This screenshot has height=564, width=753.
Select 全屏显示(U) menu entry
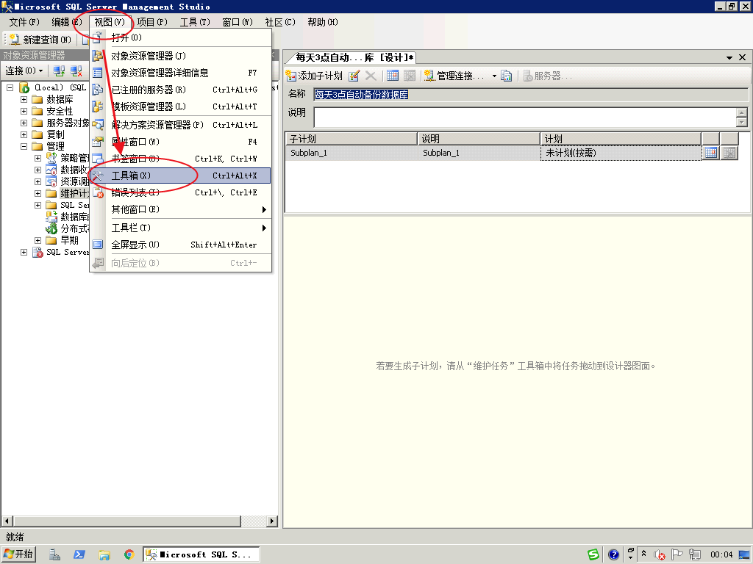pyautogui.click(x=181, y=245)
